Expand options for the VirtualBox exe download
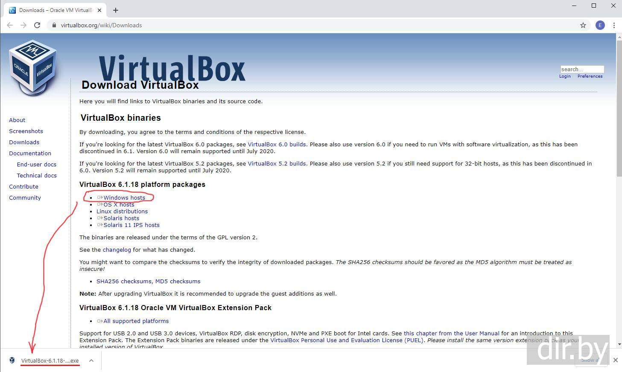The height and width of the screenshot is (372, 622). pyautogui.click(x=91, y=360)
